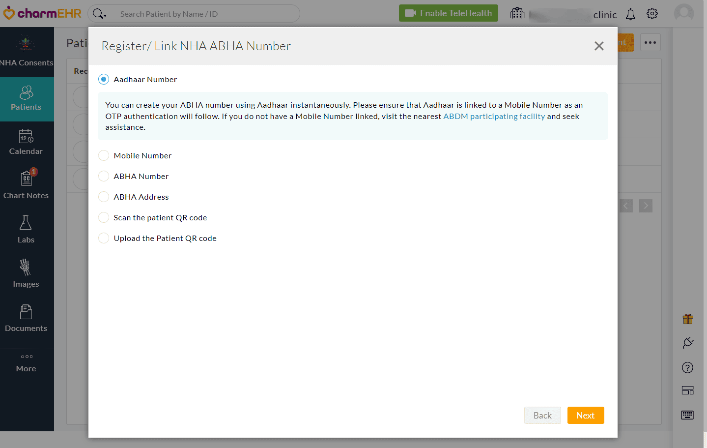Screen dimensions: 707x448
Task: Click the next-page chevron
Action: 646,206
